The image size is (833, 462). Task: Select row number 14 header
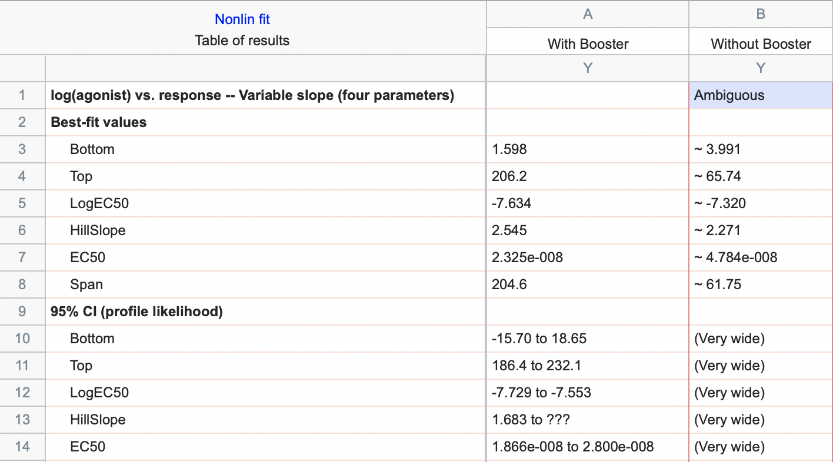22,447
